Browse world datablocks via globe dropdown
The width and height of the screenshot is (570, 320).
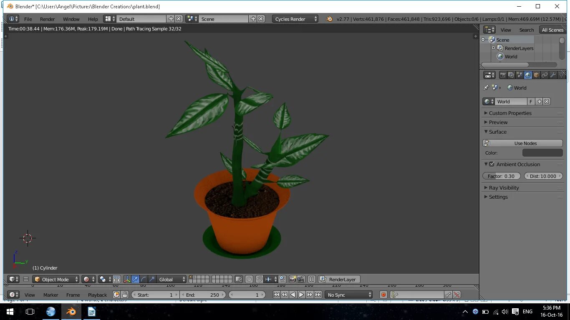(x=488, y=101)
